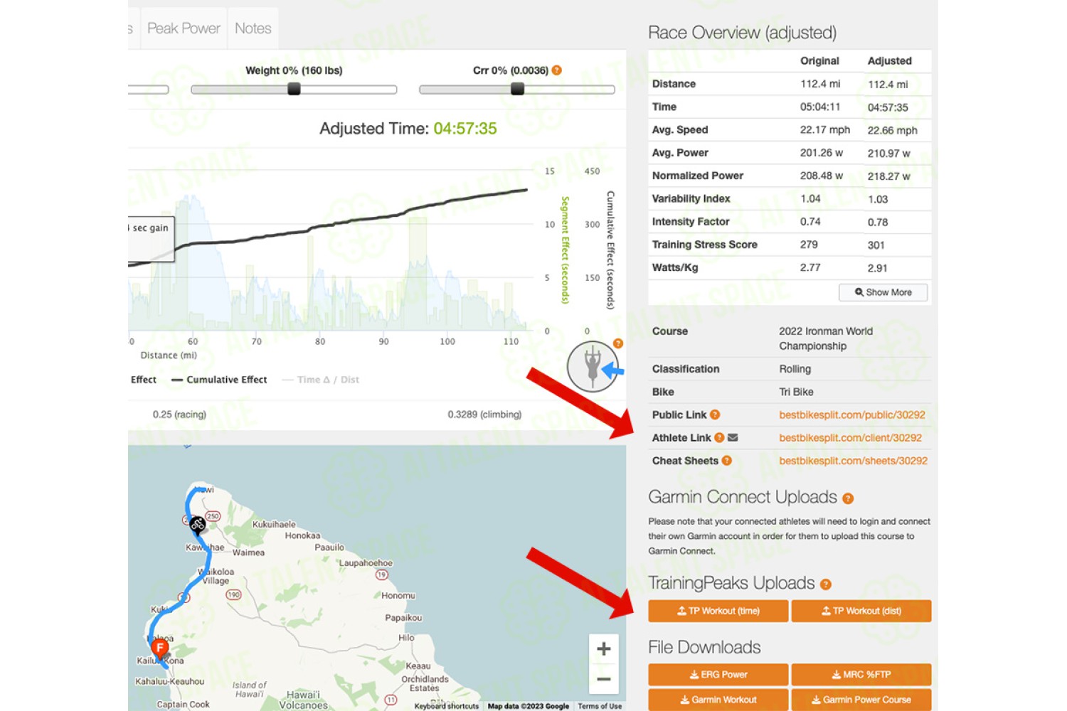
Task: Click Kukuihaele label on map
Action: click(x=274, y=525)
